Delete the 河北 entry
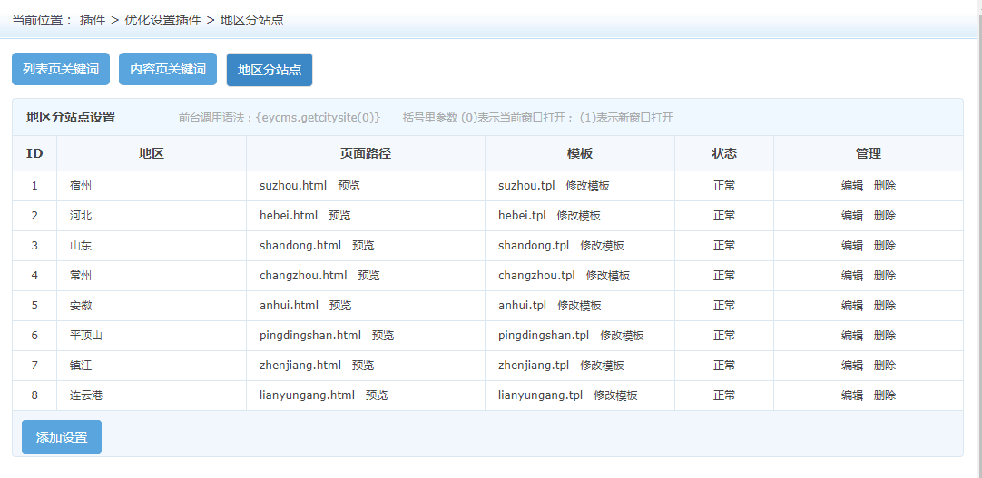 pos(885,216)
